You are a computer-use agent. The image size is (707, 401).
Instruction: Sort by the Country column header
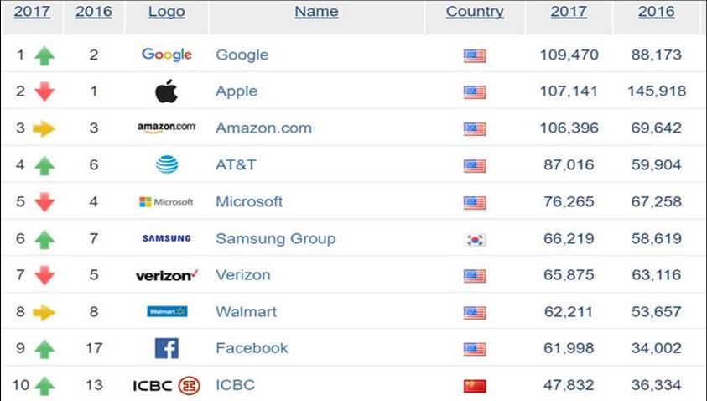pos(475,12)
